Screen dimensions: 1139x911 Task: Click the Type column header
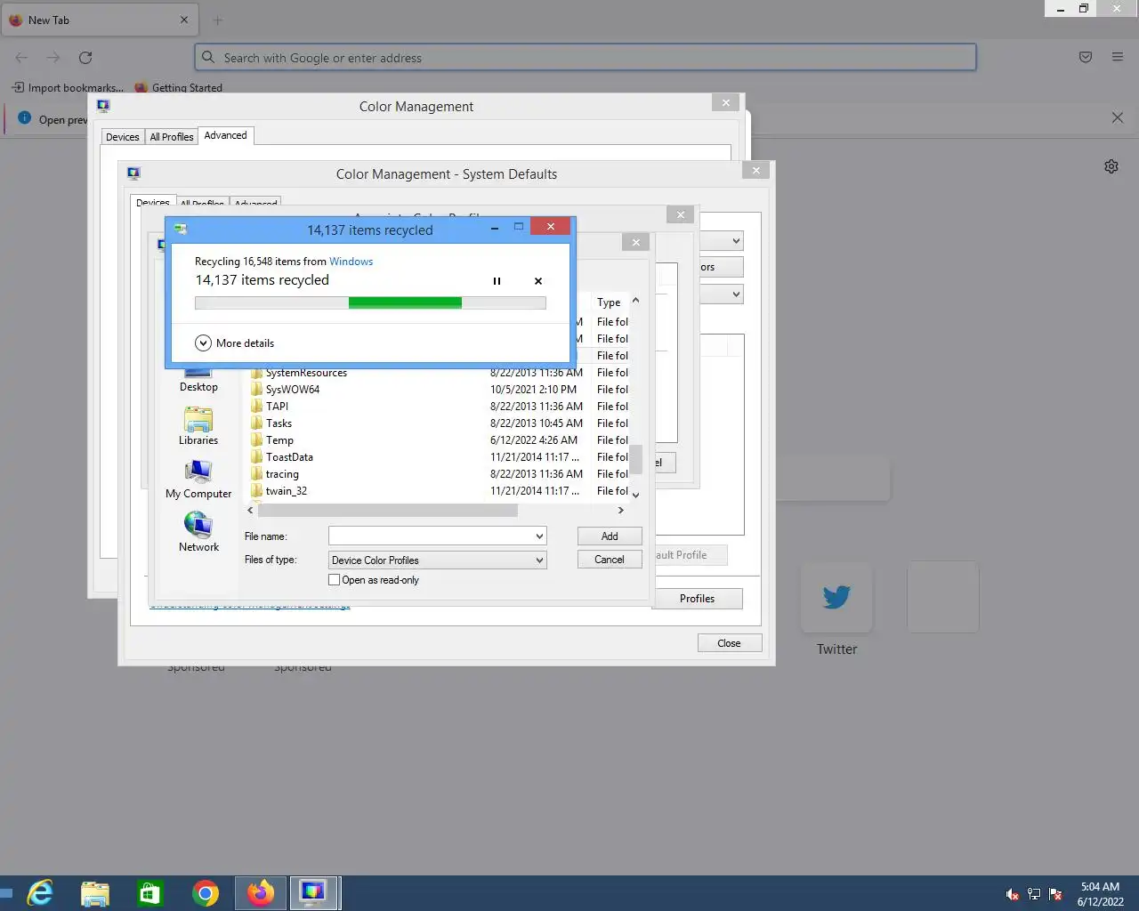click(x=609, y=302)
